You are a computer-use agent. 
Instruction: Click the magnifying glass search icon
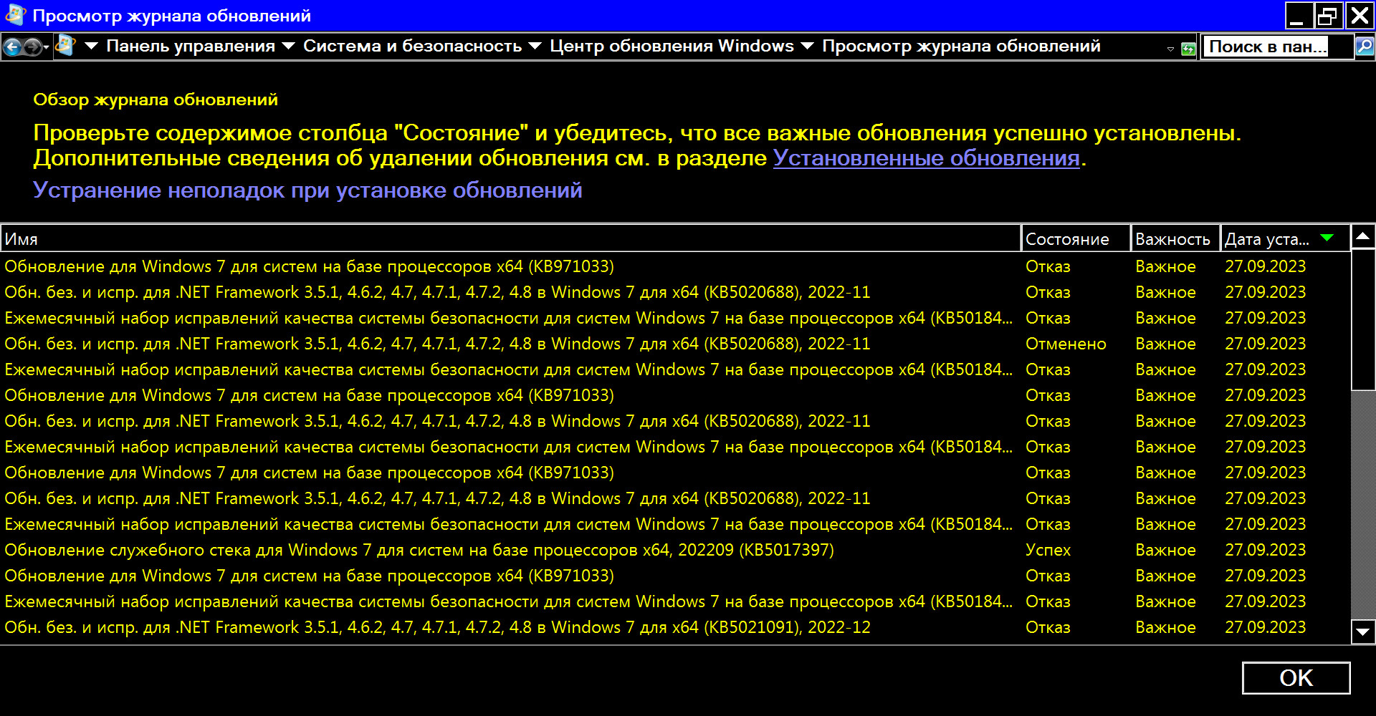click(x=1364, y=47)
